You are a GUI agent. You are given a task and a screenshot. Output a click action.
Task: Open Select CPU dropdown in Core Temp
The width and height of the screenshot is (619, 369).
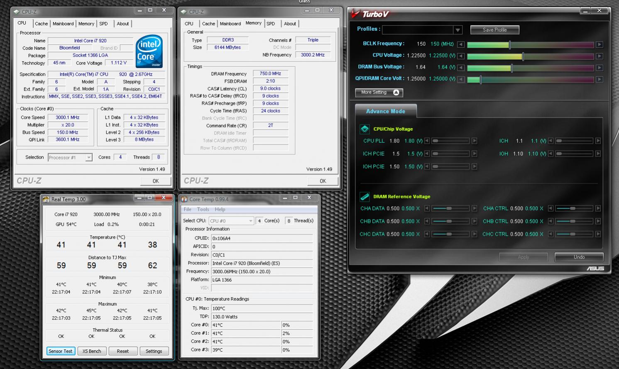click(251, 221)
